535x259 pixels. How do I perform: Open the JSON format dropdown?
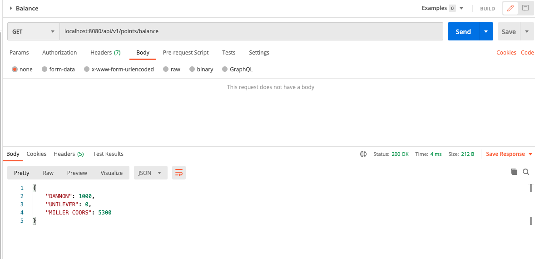pos(151,173)
